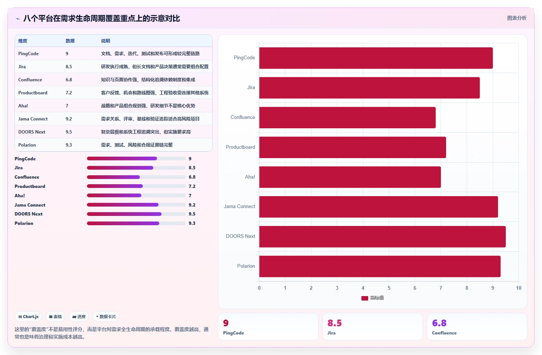Click the description starting 复杂层级和系统工程
The width and height of the screenshot is (542, 355).
pyautogui.click(x=146, y=132)
